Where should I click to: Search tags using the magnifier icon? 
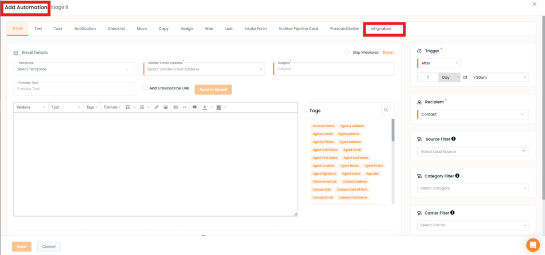[386, 111]
